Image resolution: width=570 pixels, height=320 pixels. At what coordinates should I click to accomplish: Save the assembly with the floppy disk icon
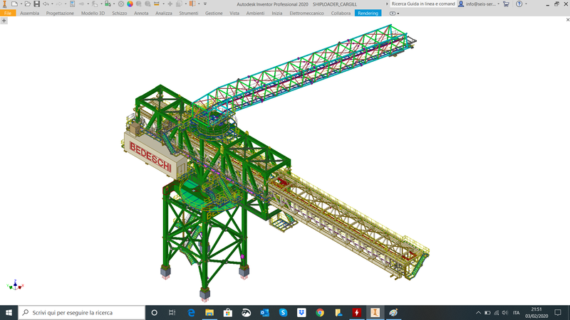pyautogui.click(x=36, y=4)
